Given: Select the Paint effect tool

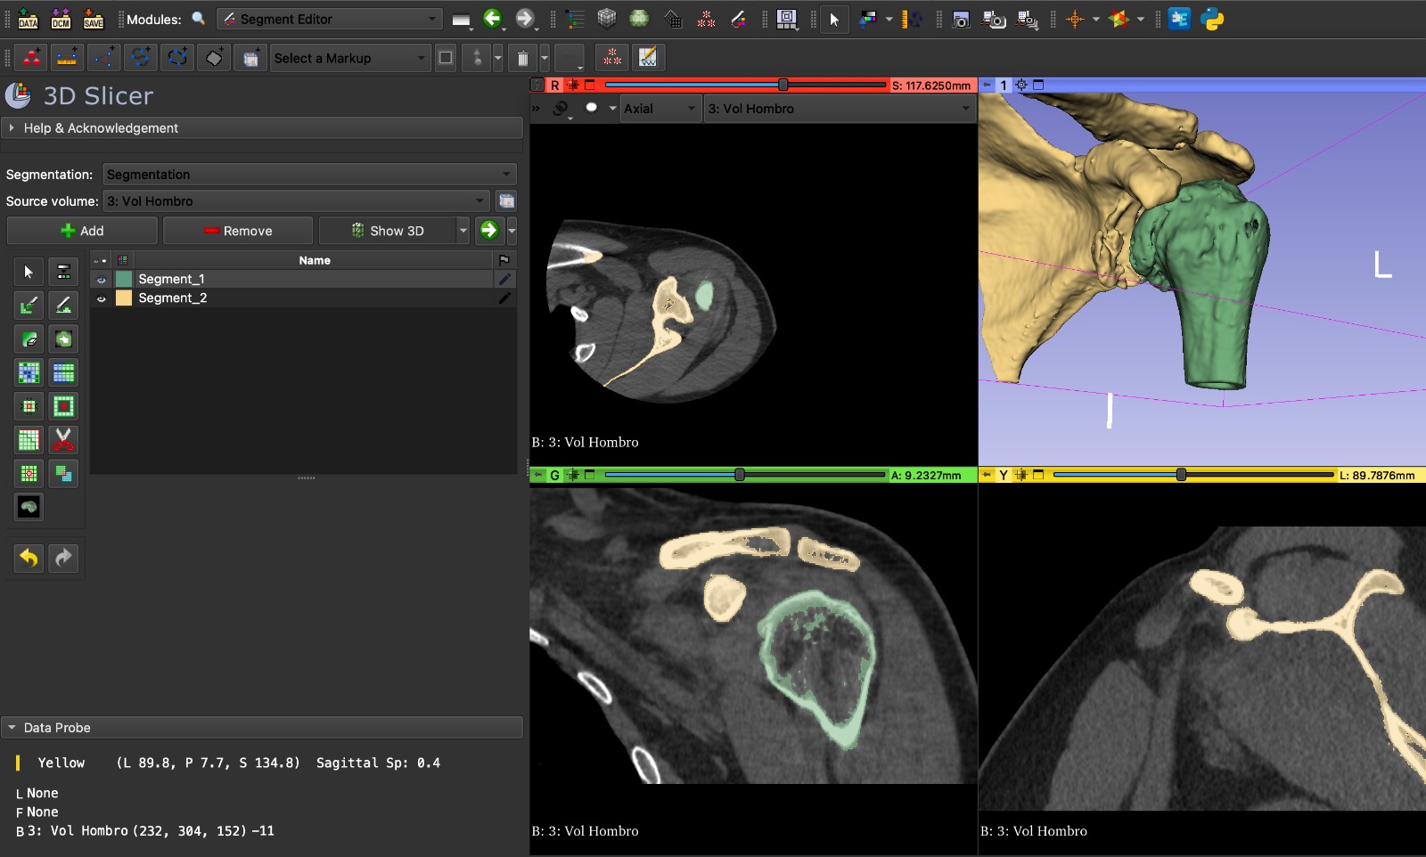Looking at the screenshot, I should 29,306.
